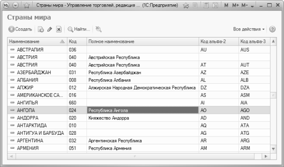Open help with question mark icon

pyautogui.click(x=272, y=29)
